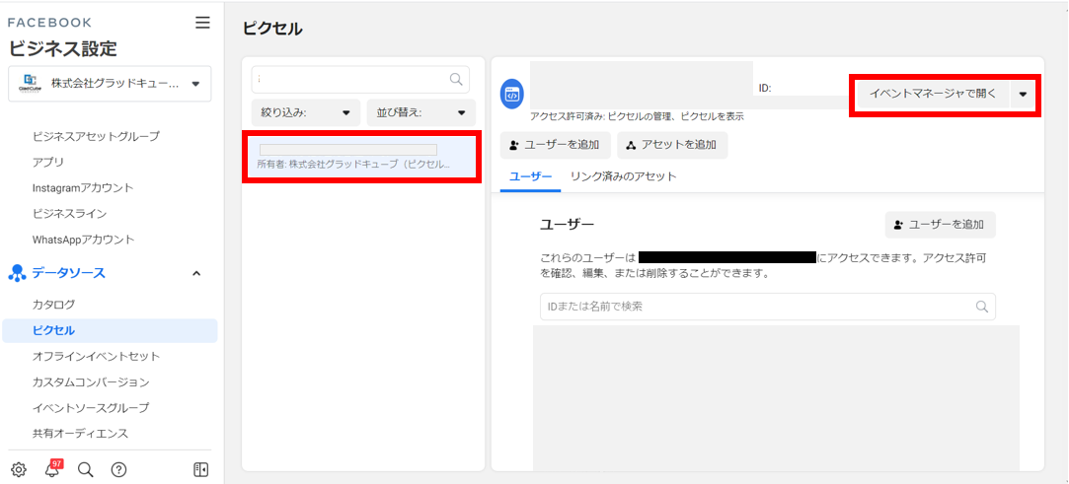Collapse the データソース section chevron

click(x=196, y=273)
